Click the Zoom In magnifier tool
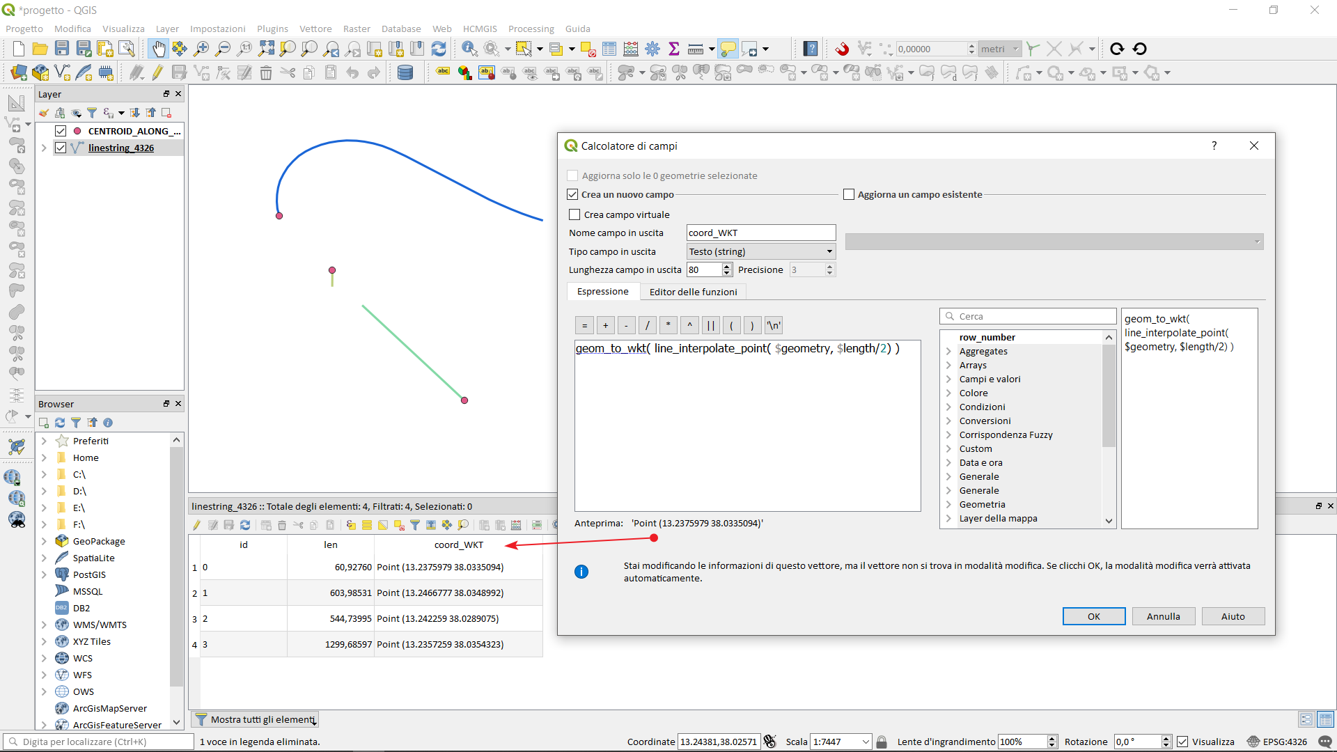This screenshot has width=1337, height=752. pyautogui.click(x=201, y=49)
